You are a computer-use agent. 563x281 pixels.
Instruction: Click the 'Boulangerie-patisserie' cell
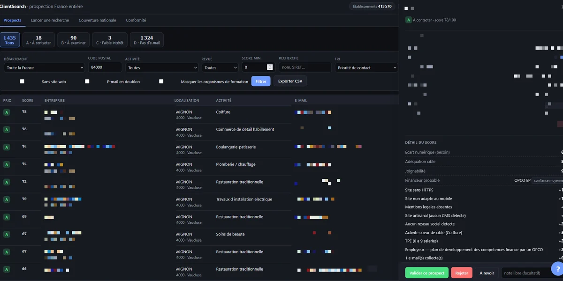pos(236,147)
